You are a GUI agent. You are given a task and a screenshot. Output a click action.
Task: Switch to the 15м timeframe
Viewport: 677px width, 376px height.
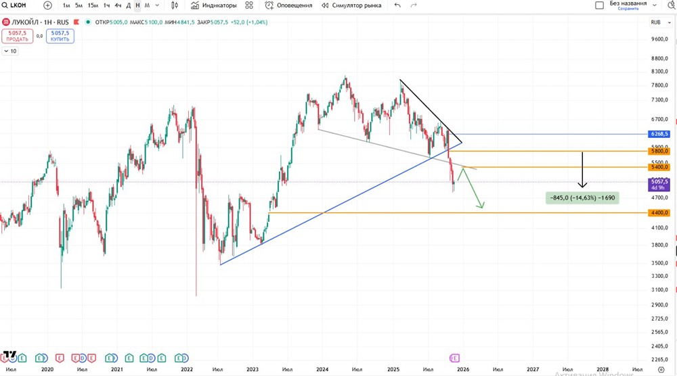pyautogui.click(x=93, y=5)
